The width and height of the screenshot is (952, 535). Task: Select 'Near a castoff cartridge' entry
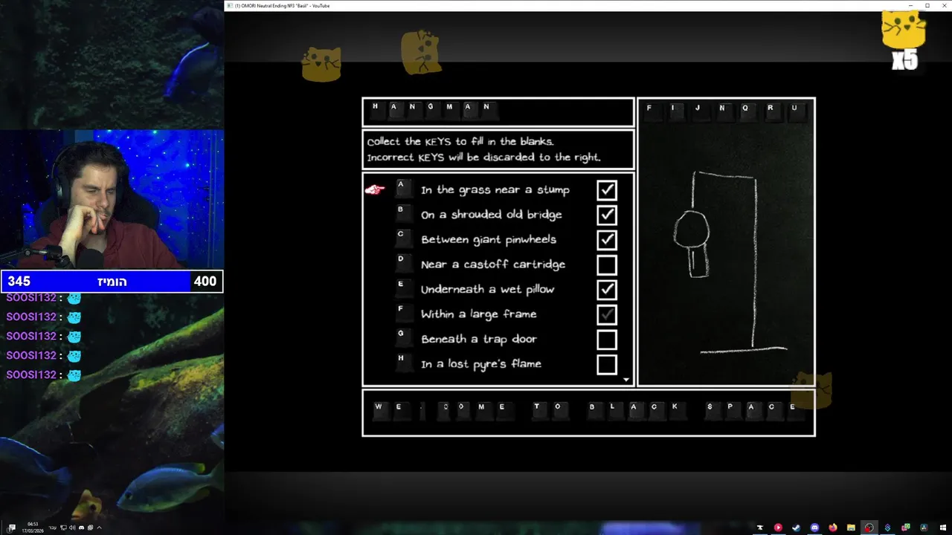493,265
